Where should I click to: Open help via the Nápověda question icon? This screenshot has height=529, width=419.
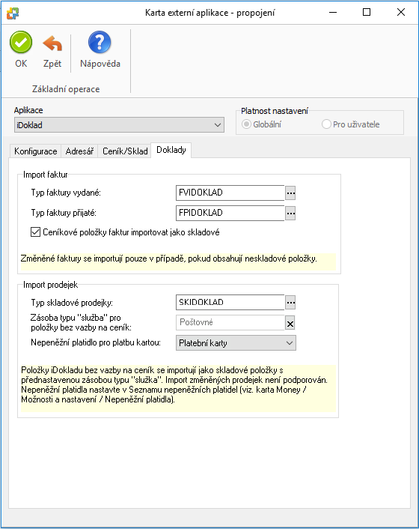click(x=100, y=43)
